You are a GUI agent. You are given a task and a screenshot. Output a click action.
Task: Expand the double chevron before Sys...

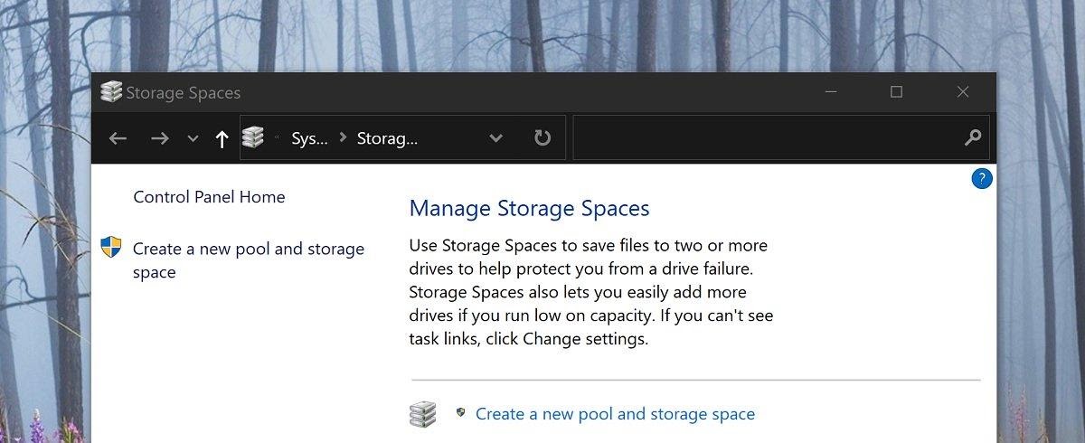pyautogui.click(x=277, y=138)
